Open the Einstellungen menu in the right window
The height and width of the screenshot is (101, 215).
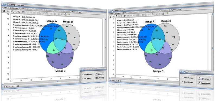118,13
